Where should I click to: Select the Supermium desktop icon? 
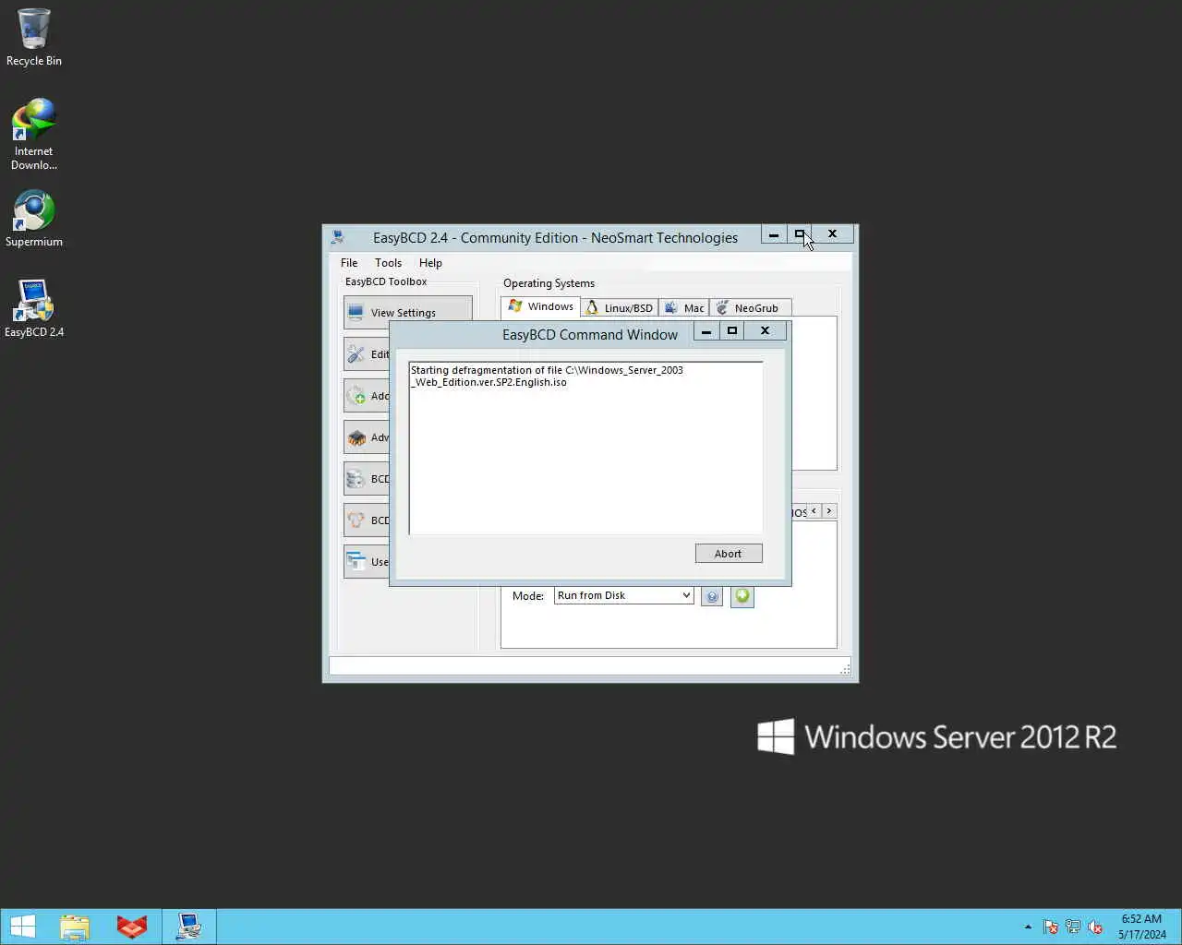click(x=34, y=219)
